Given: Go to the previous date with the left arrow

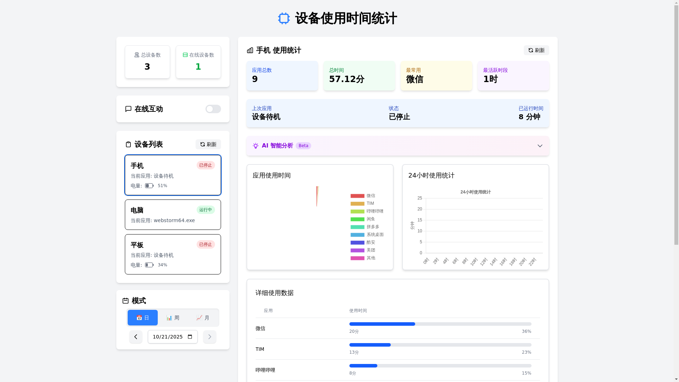Looking at the screenshot, I should click(x=136, y=337).
